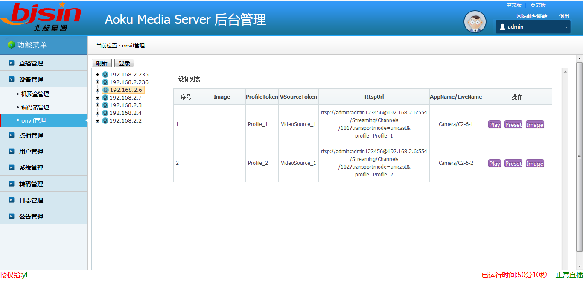
Task: Click camera icon of 192.168.2.6
Action: [105, 90]
